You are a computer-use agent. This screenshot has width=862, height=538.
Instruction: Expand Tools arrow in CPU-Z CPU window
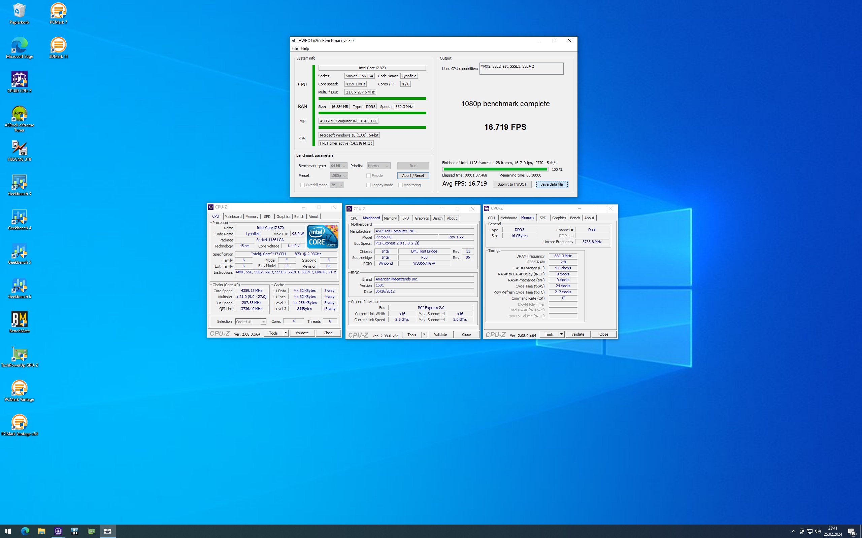tap(285, 333)
